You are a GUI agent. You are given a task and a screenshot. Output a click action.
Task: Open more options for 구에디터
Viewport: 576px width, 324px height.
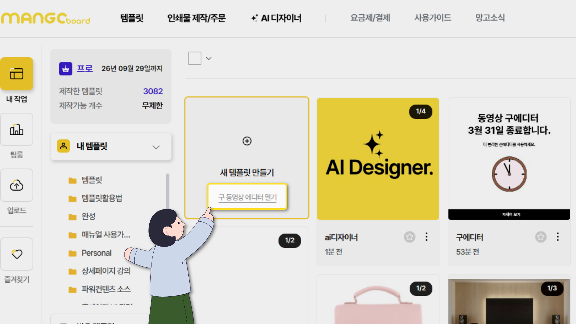coord(558,237)
